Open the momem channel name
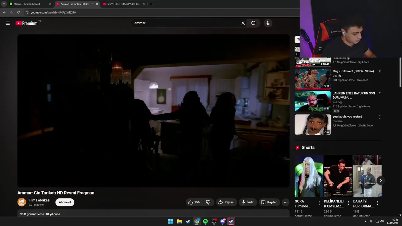The height and width of the screenshot is (226, 402). pos(338,121)
